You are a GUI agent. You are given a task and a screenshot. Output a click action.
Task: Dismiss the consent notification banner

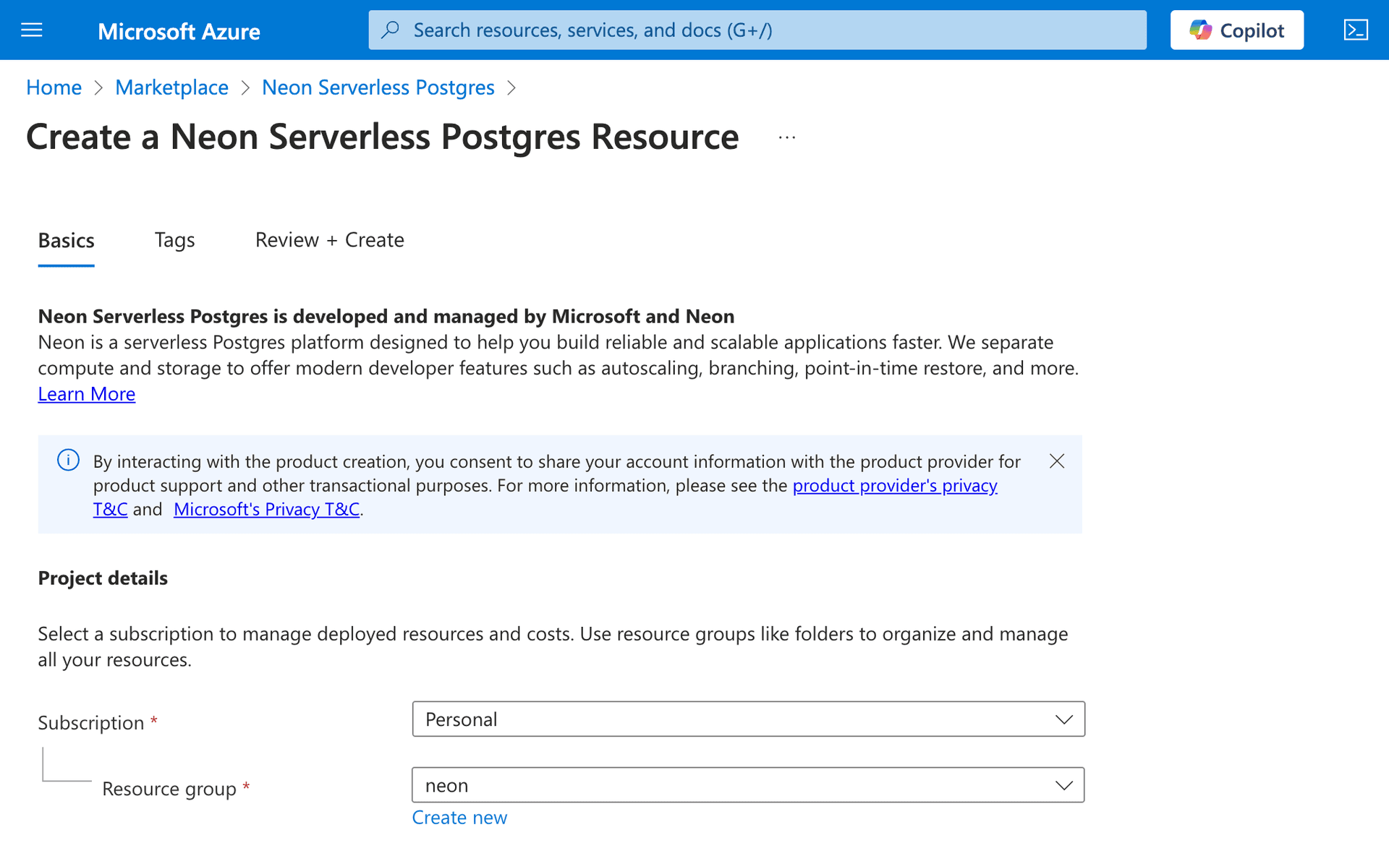1057,461
